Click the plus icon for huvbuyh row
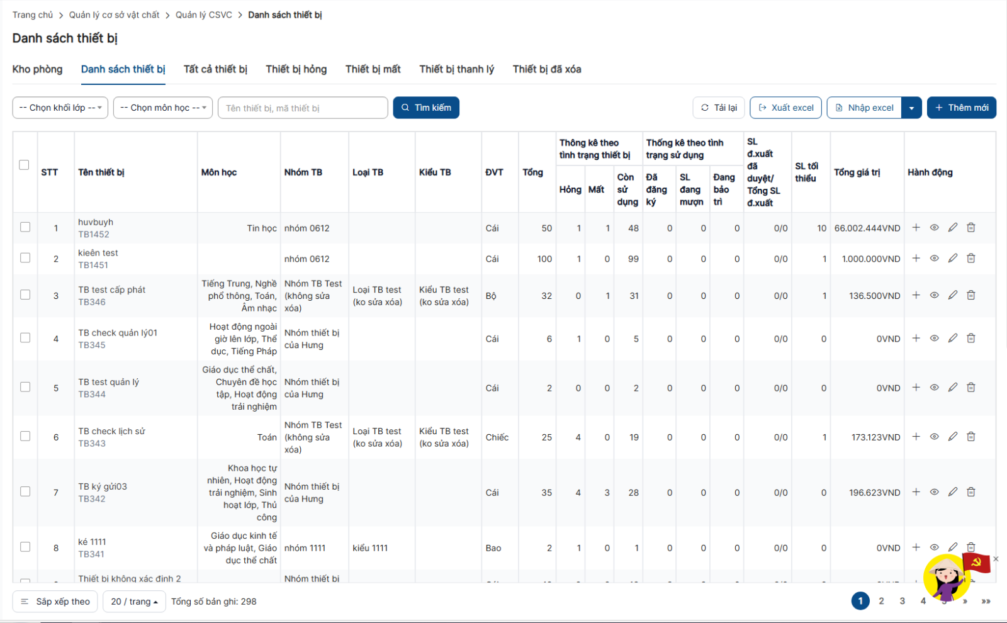This screenshot has width=1007, height=623. point(916,228)
